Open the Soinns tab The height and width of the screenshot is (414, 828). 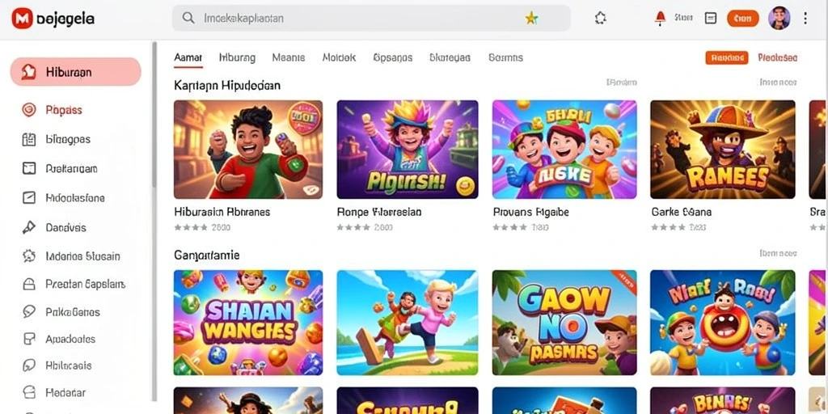pyautogui.click(x=505, y=57)
